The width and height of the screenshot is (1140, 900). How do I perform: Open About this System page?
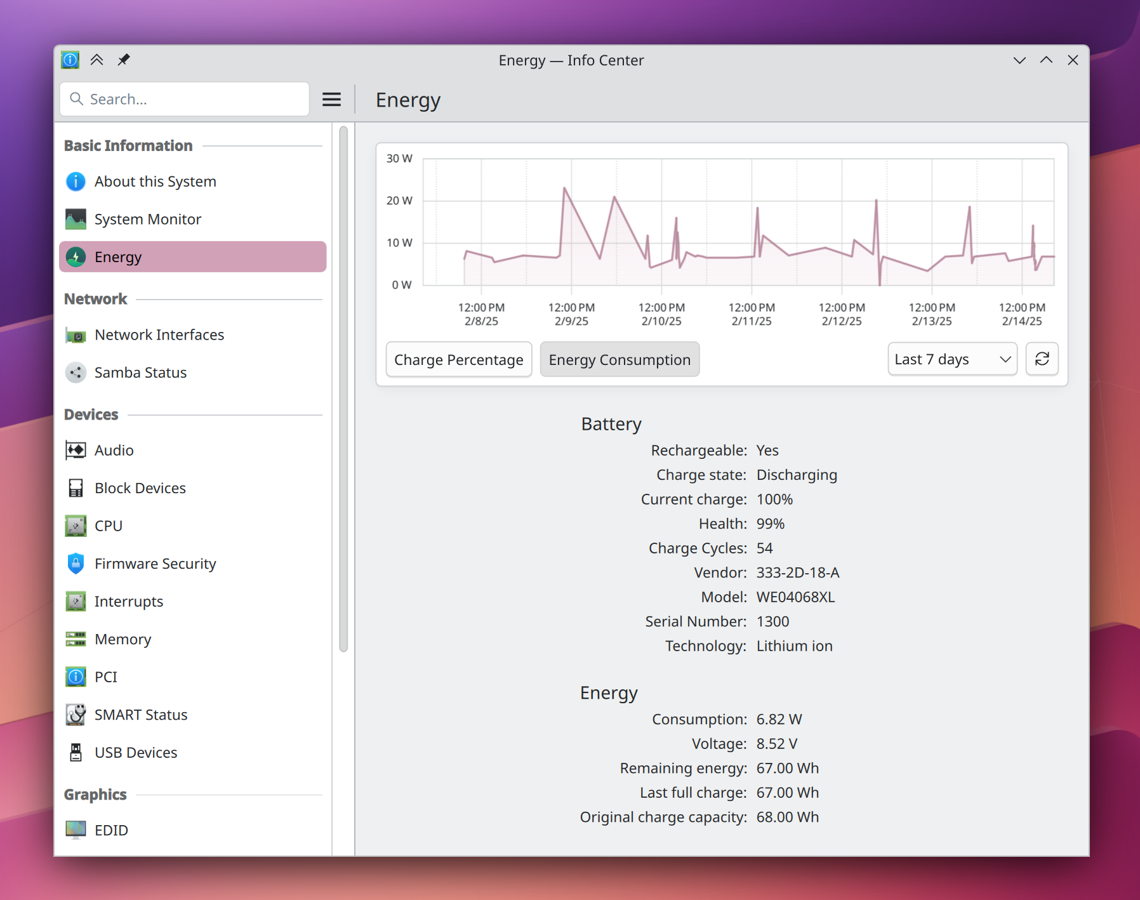click(x=155, y=182)
